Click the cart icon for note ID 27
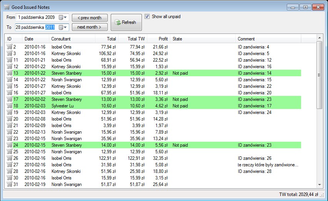The image size is (328, 201). (x=10, y=164)
